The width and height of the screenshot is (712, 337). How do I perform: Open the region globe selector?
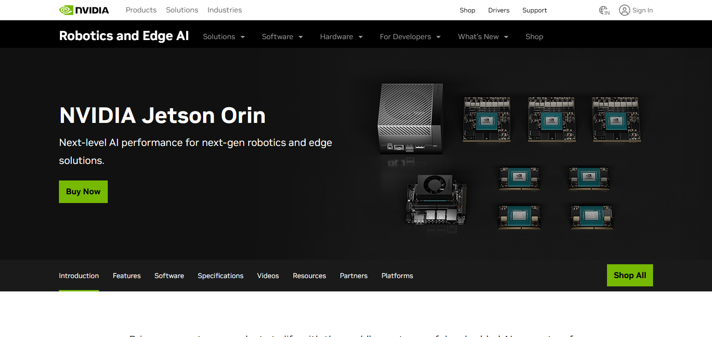coord(604,10)
